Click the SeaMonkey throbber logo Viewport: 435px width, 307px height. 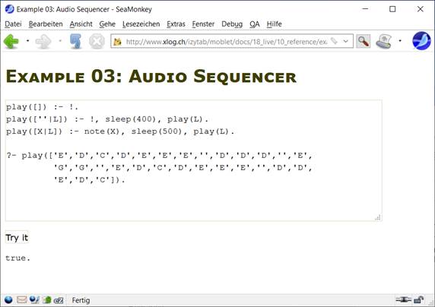click(x=421, y=41)
